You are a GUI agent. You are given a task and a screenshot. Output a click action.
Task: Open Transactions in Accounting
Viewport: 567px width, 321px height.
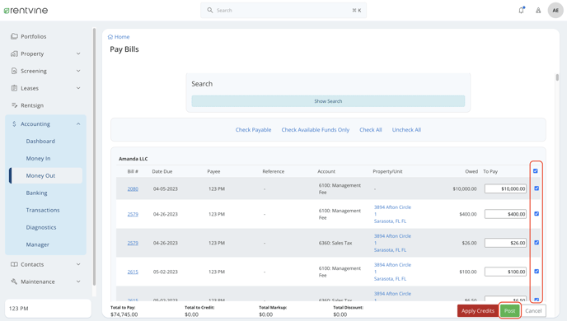pyautogui.click(x=43, y=210)
